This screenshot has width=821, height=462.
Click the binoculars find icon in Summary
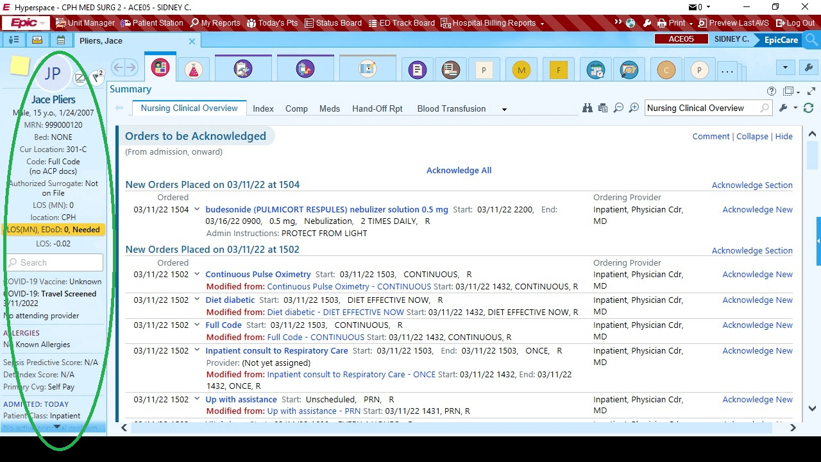[x=587, y=108]
